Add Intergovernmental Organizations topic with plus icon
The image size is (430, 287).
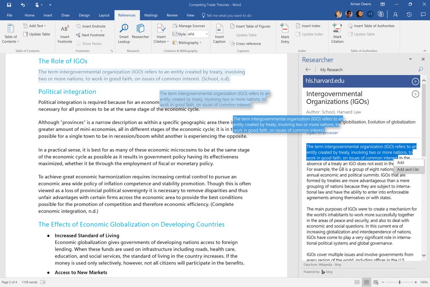tap(415, 94)
